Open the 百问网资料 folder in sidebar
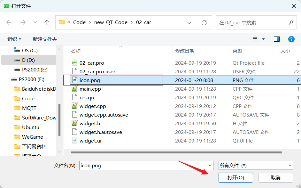The width and height of the screenshot is (301, 188). coord(30,147)
